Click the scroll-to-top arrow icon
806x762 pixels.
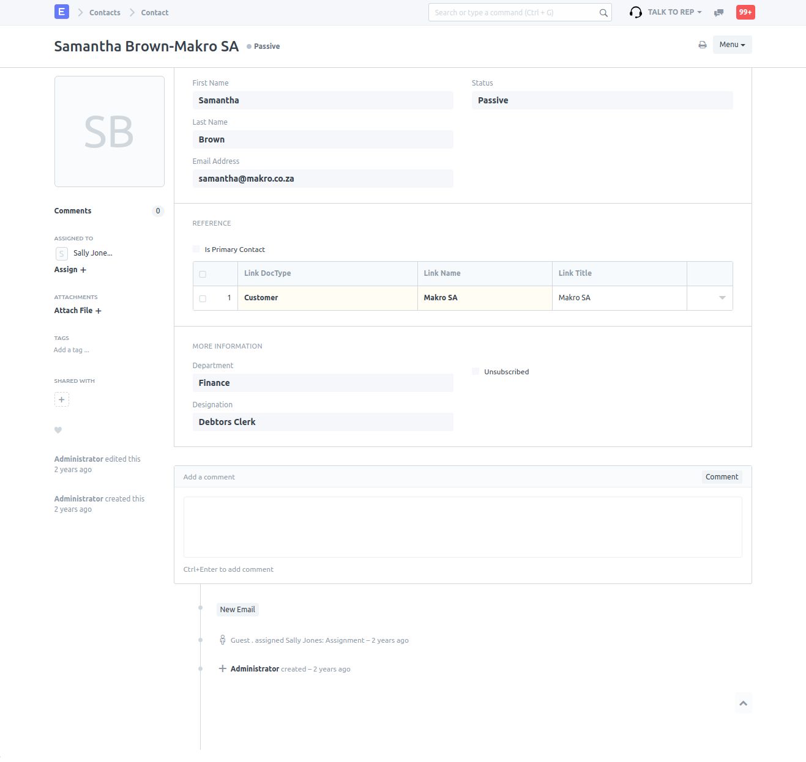click(x=743, y=703)
